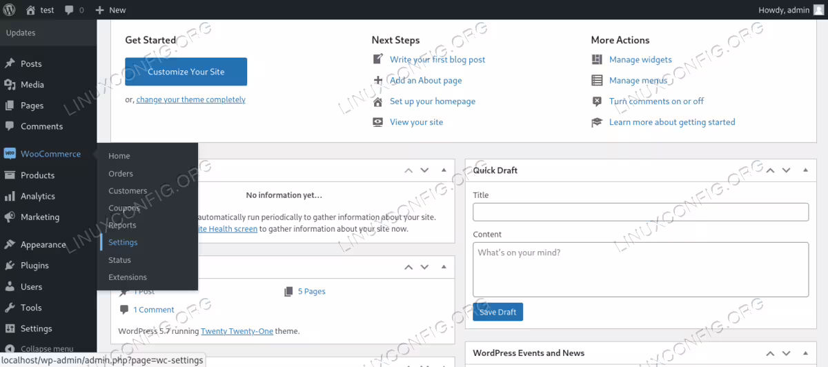Click the Tools wrench icon

tap(10, 308)
